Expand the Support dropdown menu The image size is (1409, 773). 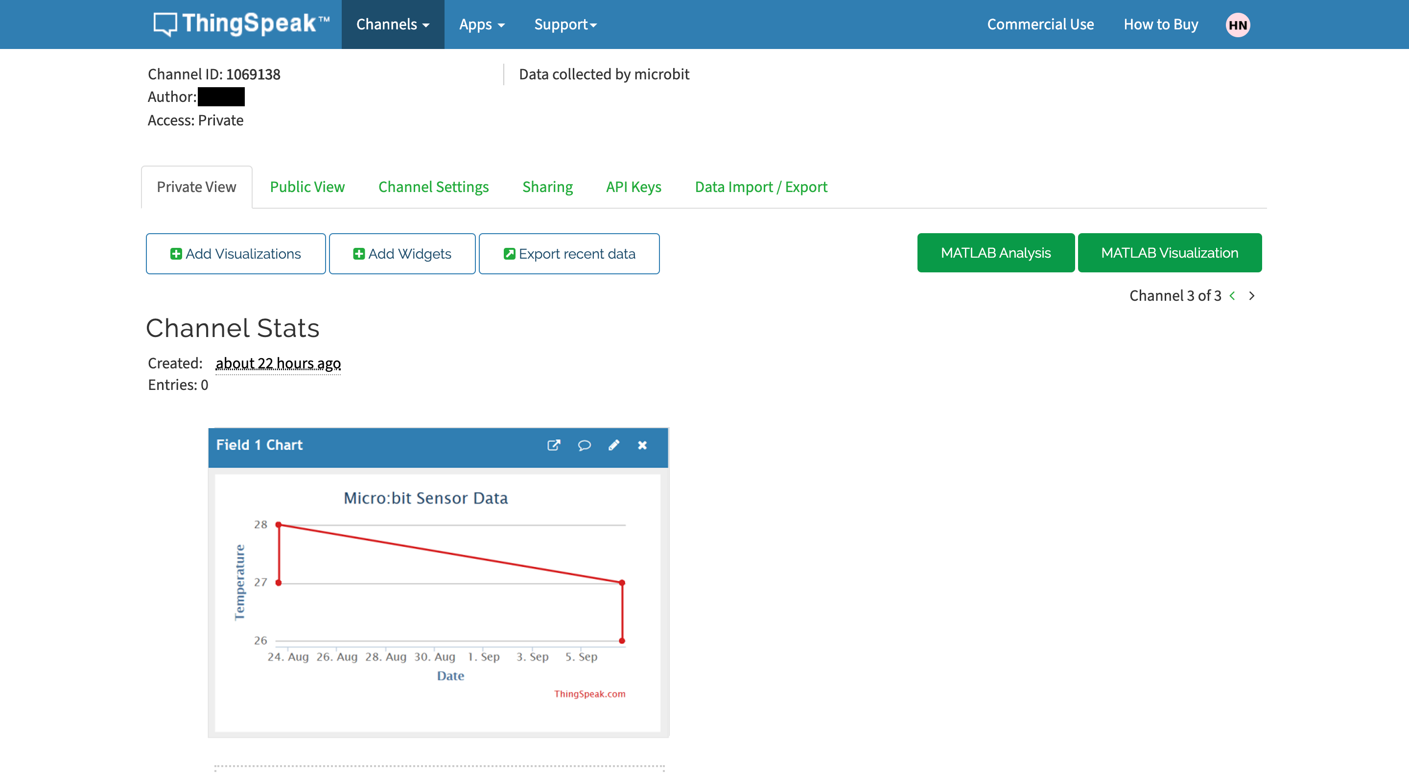[x=565, y=24]
